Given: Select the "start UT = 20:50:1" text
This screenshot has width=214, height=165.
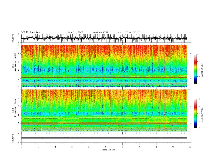Looking at the screenshot, I should [x=131, y=32].
